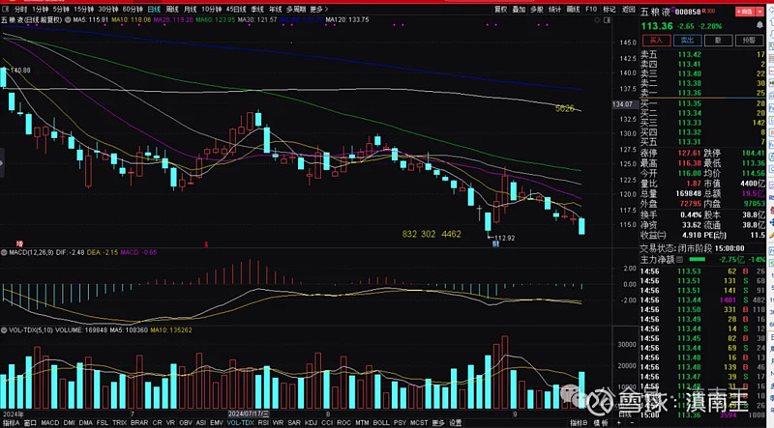This screenshot has width=774, height=428.
Task: Click 叠加 overlay button
Action: coord(519,10)
